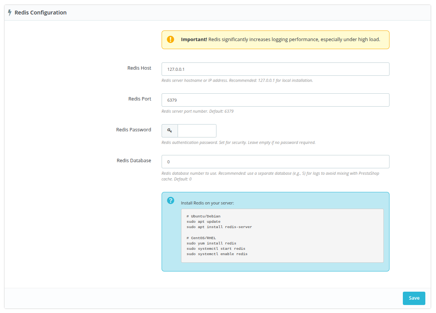The height and width of the screenshot is (313, 436).
Task: Click the Redis Database label
Action: (134, 161)
